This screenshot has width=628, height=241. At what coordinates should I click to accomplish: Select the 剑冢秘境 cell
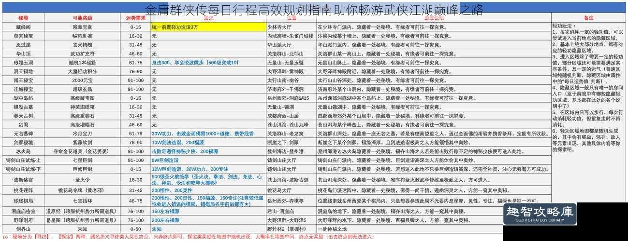pos(23,142)
